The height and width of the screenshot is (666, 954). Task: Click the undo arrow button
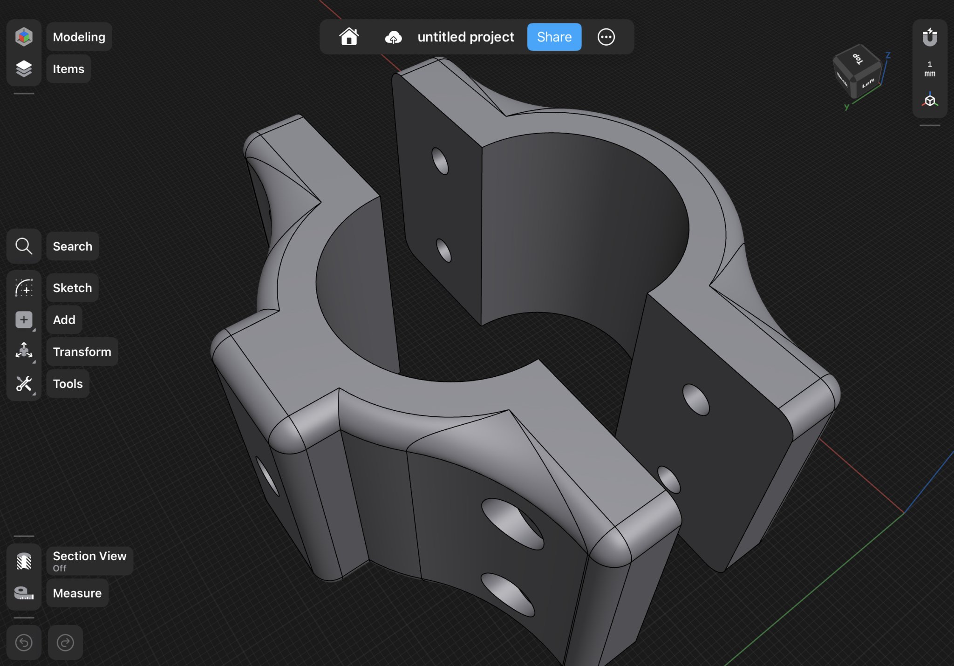(x=24, y=643)
